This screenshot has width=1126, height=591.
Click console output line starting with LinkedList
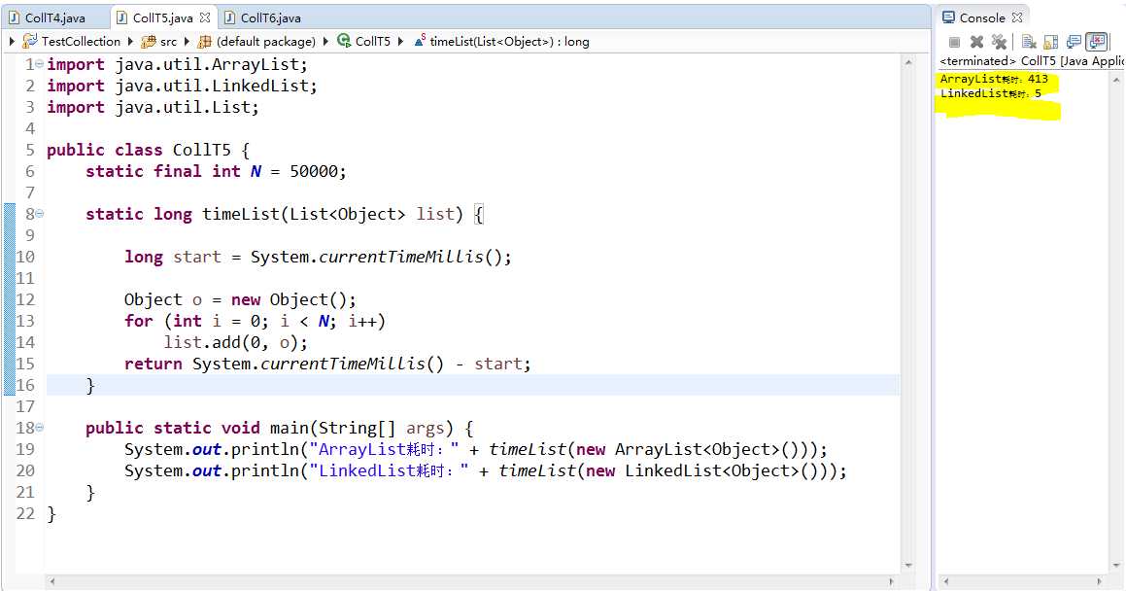pos(991,93)
